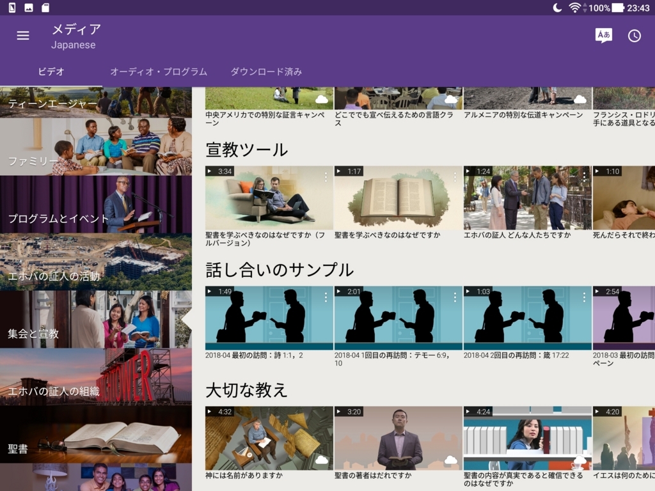655x491 pixels.
Task: Play the 1:17 open Bible video
Action: click(398, 198)
